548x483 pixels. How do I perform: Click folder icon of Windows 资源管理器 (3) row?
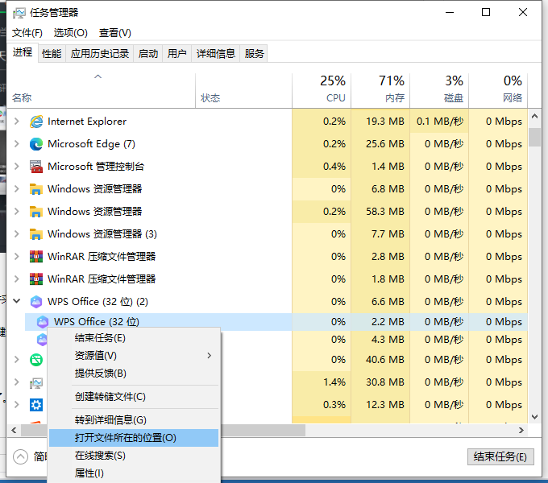point(36,233)
